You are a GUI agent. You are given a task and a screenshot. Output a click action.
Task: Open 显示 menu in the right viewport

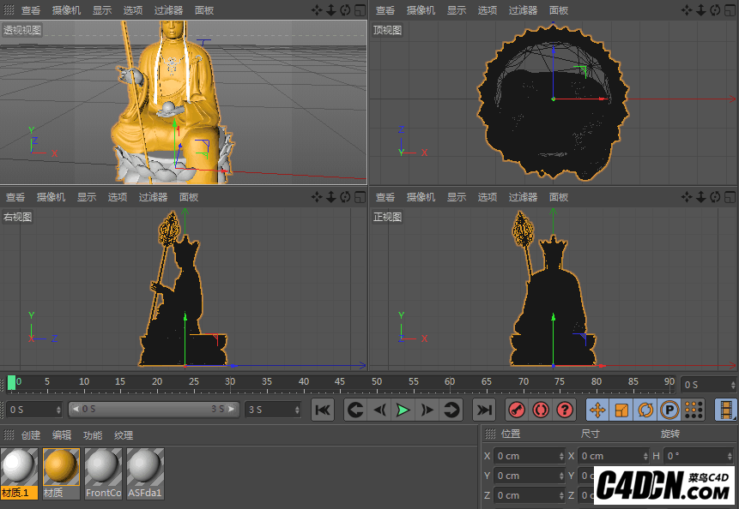click(x=87, y=197)
